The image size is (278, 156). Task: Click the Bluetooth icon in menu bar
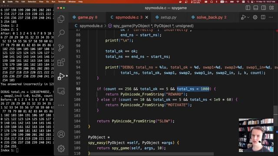pos(216,2)
